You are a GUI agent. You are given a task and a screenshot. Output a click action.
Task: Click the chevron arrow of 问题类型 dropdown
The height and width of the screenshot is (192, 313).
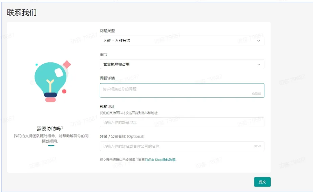coord(258,41)
